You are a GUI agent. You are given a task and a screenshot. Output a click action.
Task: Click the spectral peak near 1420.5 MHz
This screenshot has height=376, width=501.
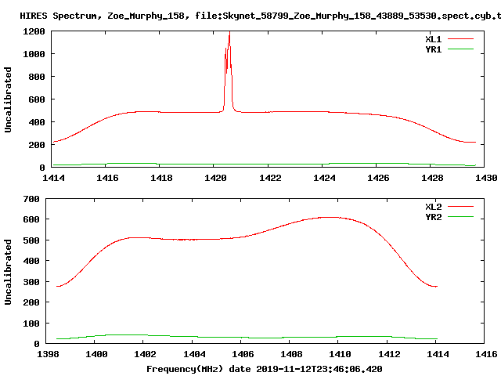pos(229,33)
